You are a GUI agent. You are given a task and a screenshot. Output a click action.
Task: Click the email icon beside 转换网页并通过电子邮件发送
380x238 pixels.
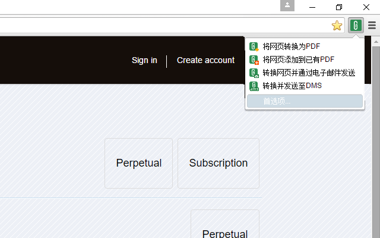pos(254,73)
